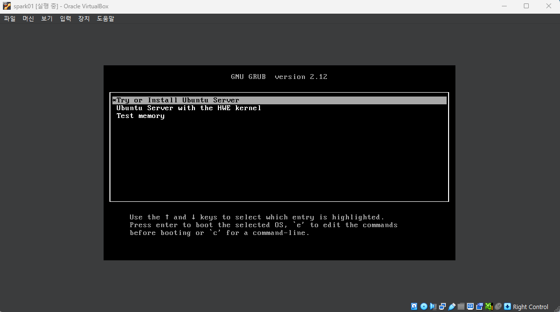
Task: Click the keyboard capture host key arrow icon
Action: coord(508,306)
